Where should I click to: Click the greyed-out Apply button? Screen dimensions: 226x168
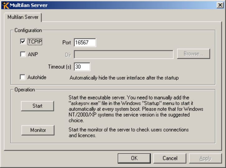pyautogui.click(x=205, y=158)
